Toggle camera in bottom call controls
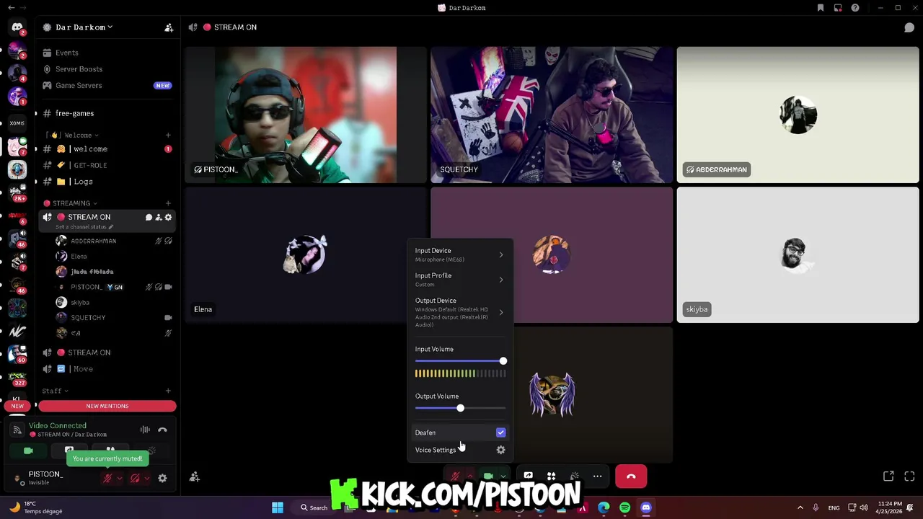This screenshot has width=923, height=519. (x=488, y=476)
